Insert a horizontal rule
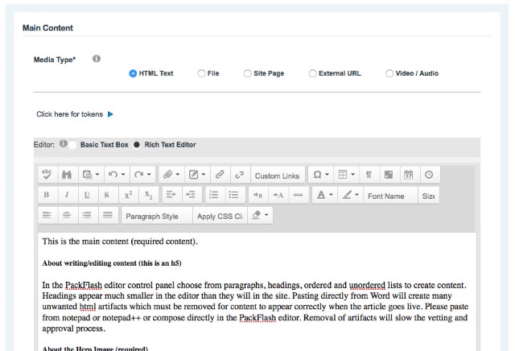 click(297, 196)
